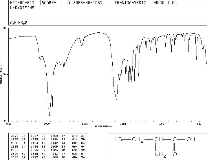207x160 pixels.
Task: Click the 1108 peak table entry
Action: 58,146
